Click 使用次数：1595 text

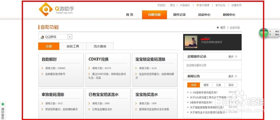[x=148, y=103]
